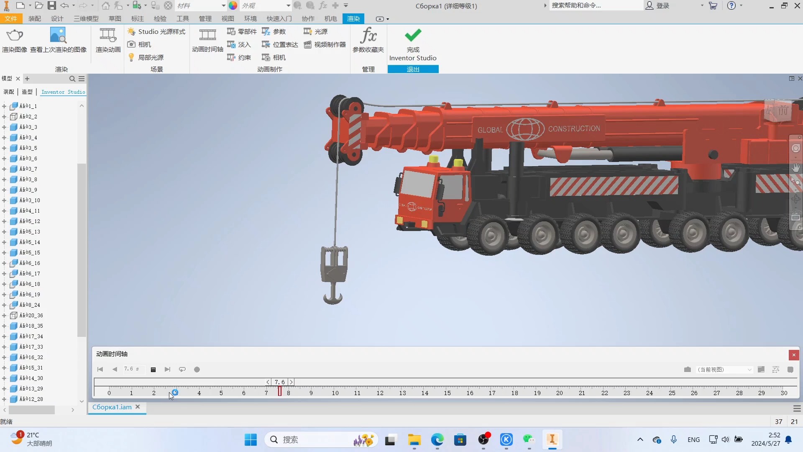Open the Video Producer tool

click(x=325, y=45)
